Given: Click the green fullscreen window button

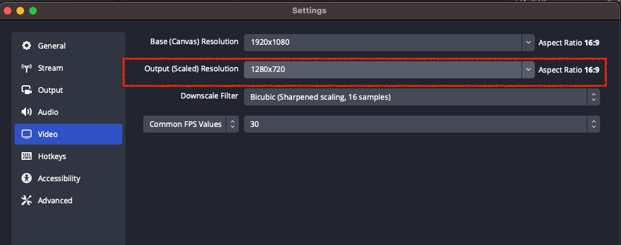Looking at the screenshot, I should click(33, 11).
